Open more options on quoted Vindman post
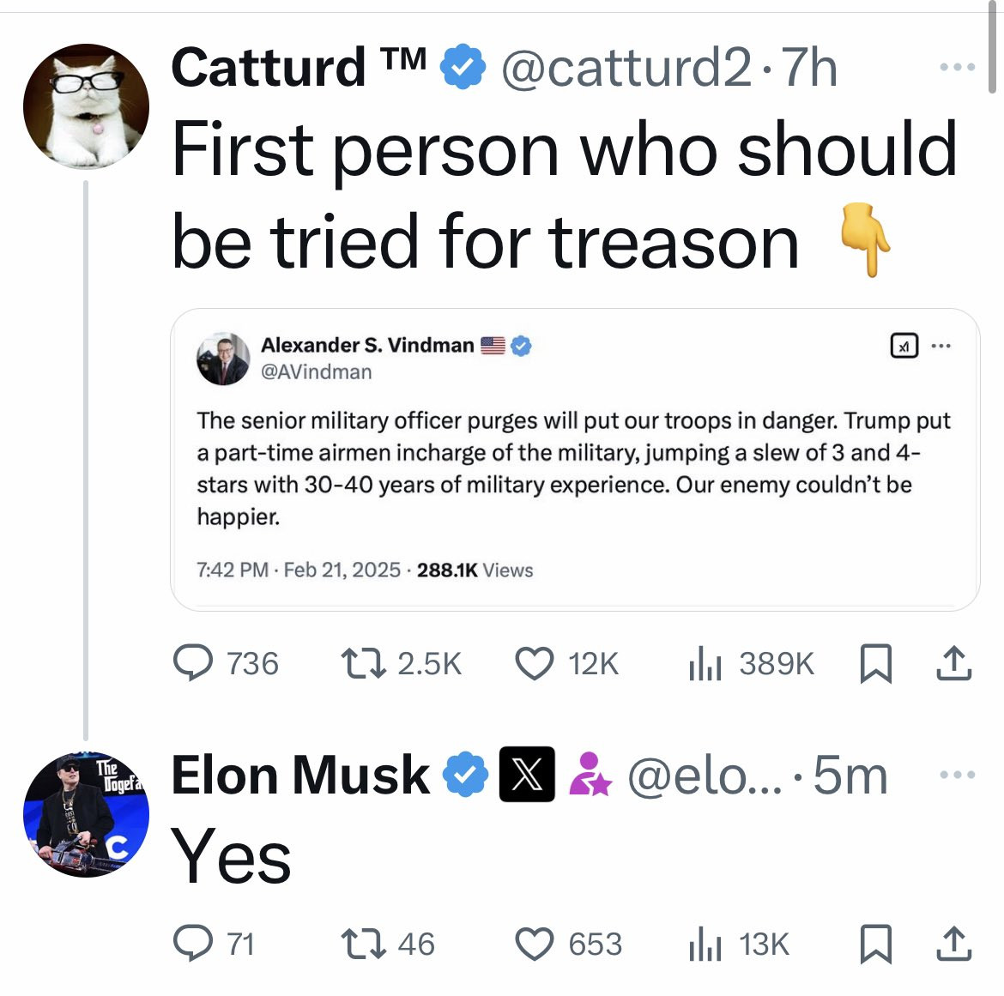This screenshot has height=996, width=1004. (x=941, y=347)
